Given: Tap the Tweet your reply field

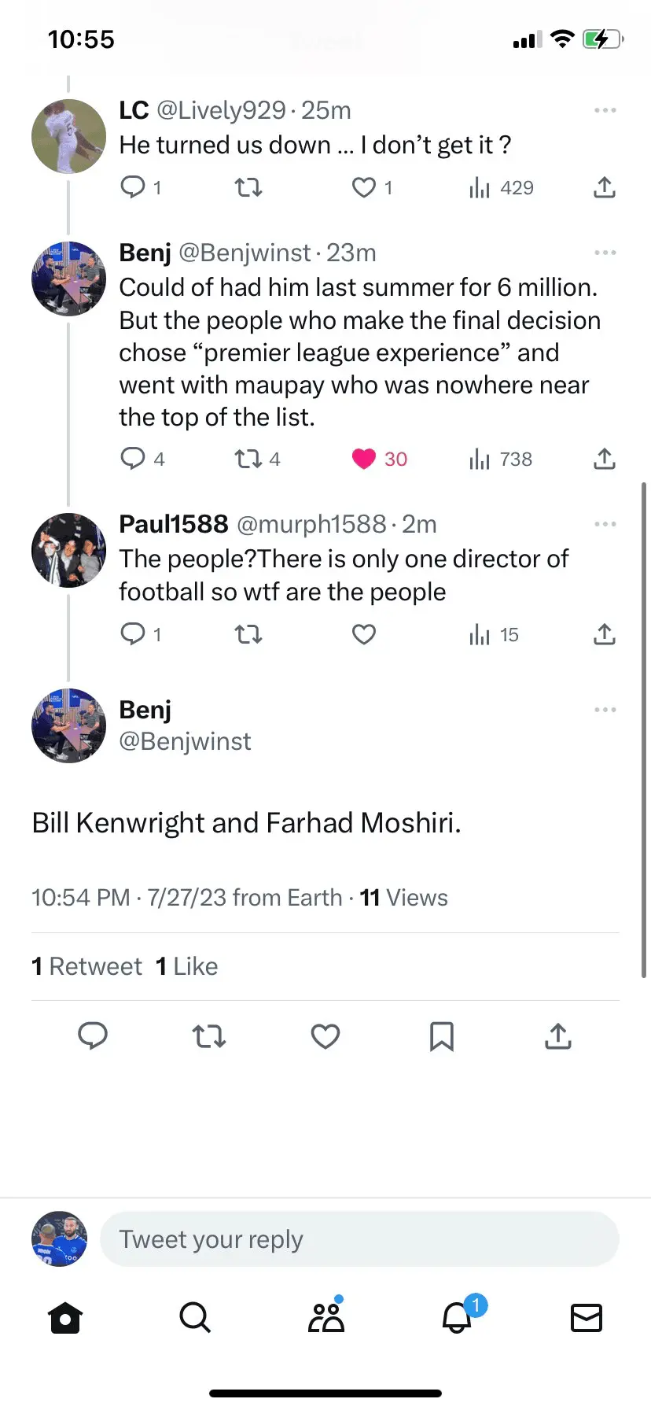Looking at the screenshot, I should pyautogui.click(x=359, y=1239).
